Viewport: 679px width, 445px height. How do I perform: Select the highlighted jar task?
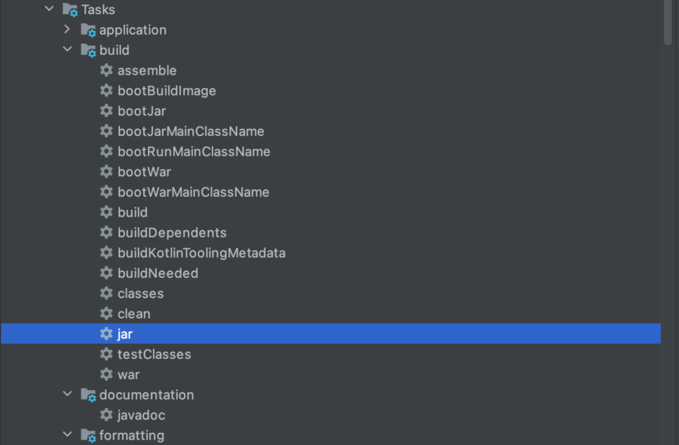[x=331, y=333]
